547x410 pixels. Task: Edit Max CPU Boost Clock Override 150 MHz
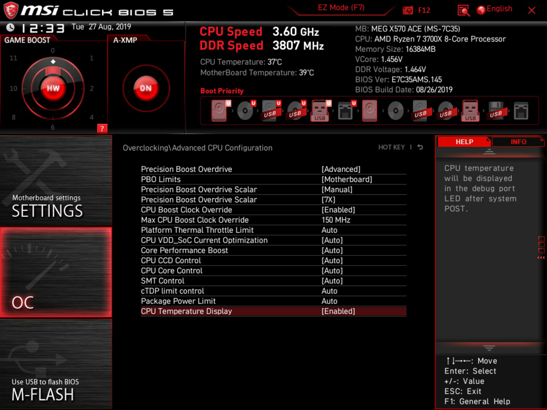[x=336, y=220]
